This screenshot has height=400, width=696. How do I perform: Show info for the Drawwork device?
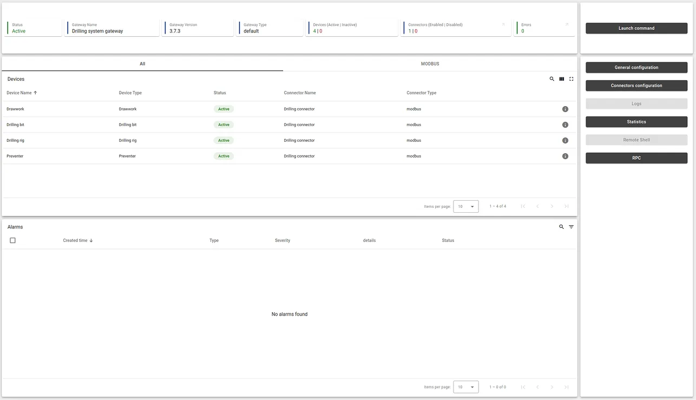[x=565, y=109]
